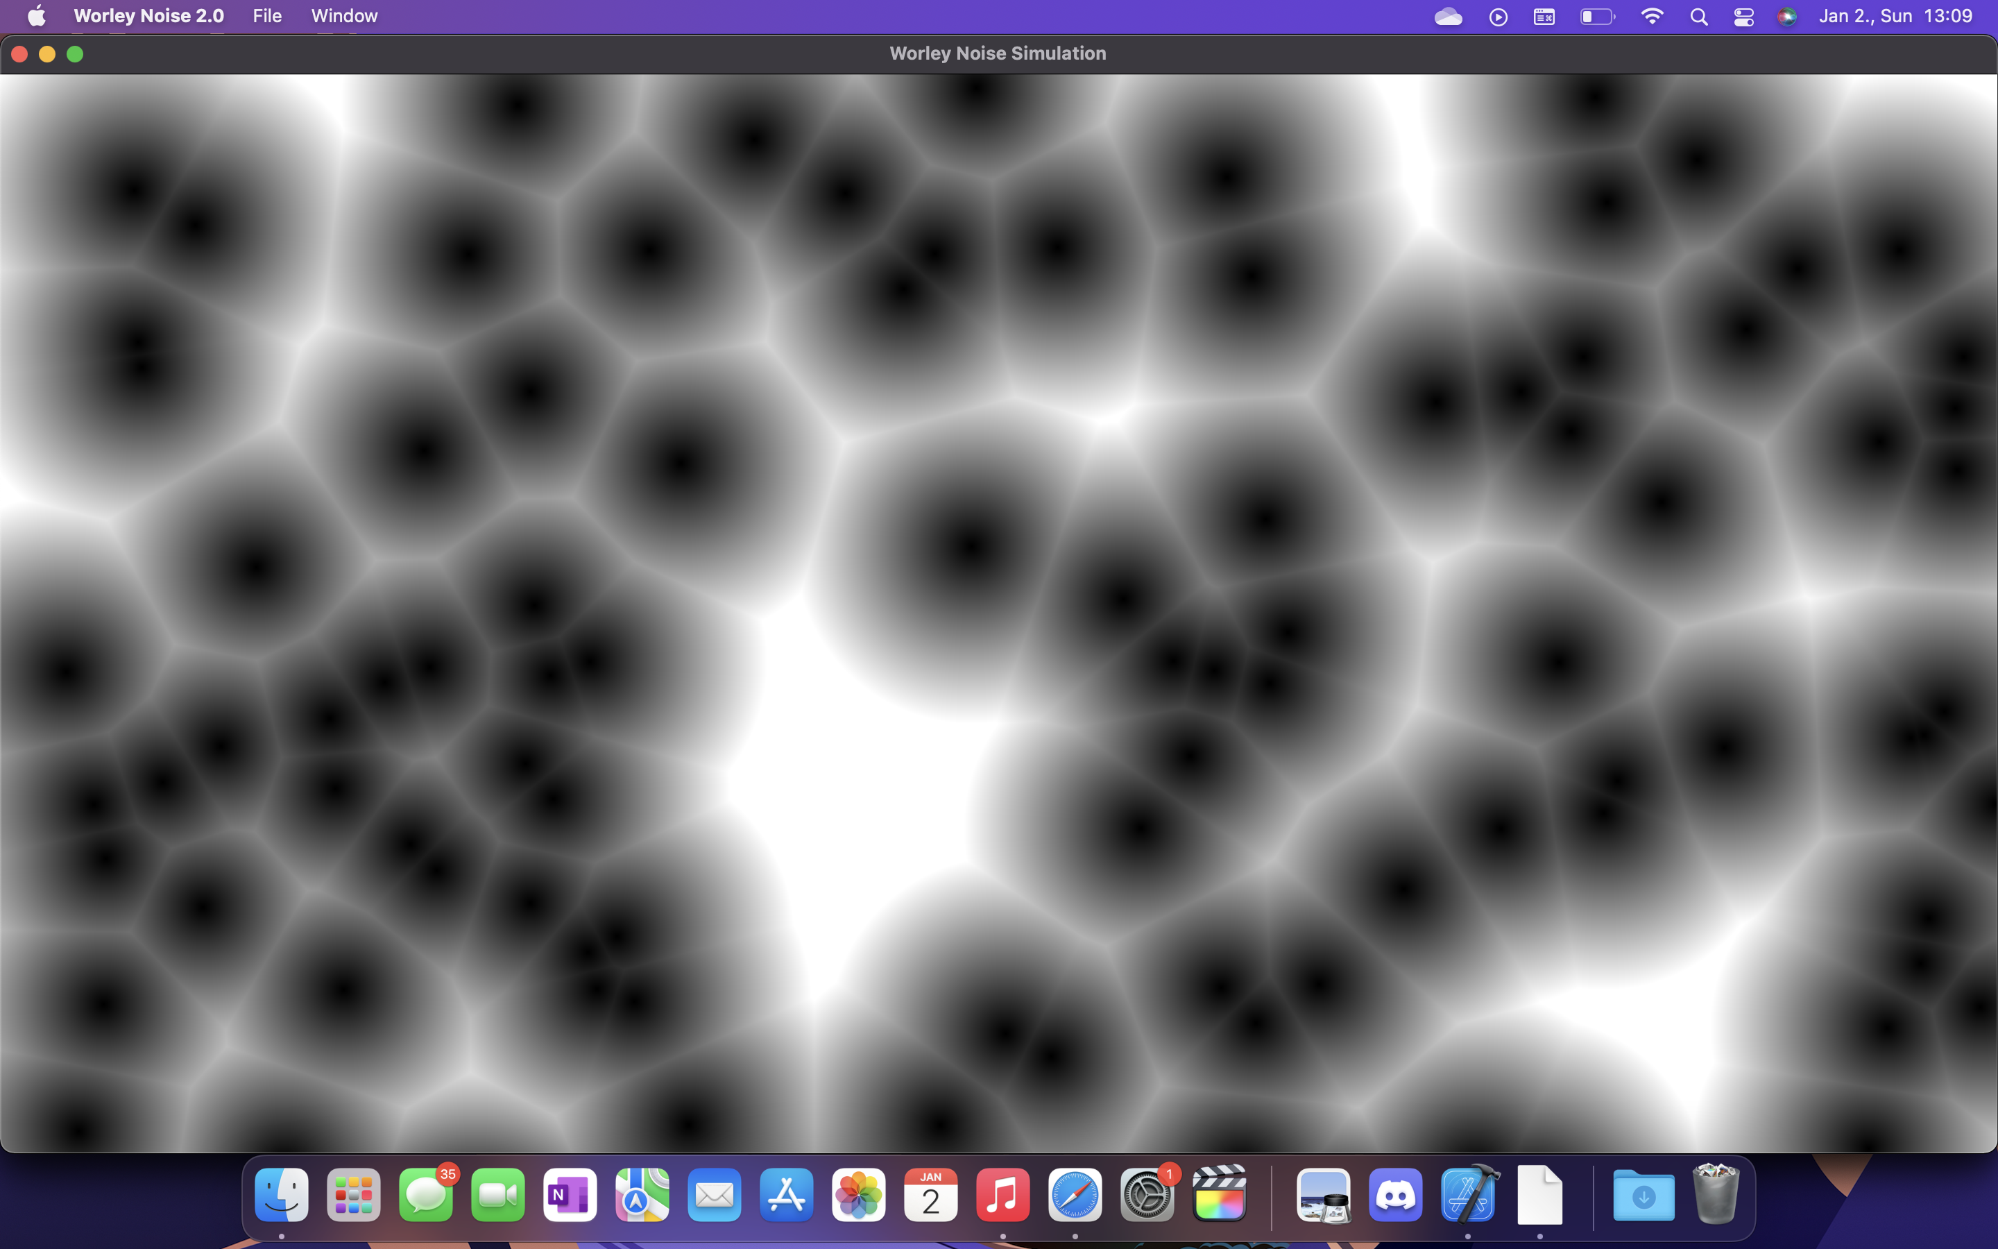Open Messages with 35 unread badge
This screenshot has height=1249, width=1998.
(x=426, y=1196)
